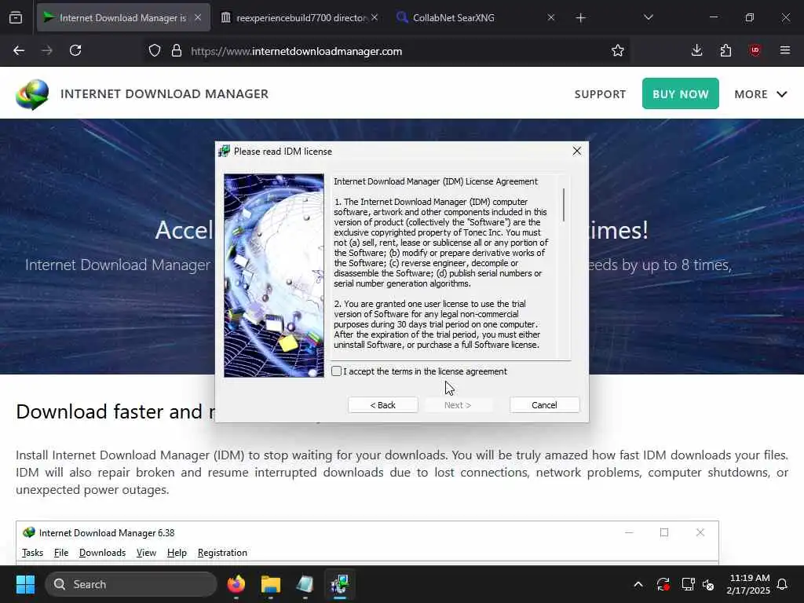Open the Windows Start menu

click(x=25, y=584)
